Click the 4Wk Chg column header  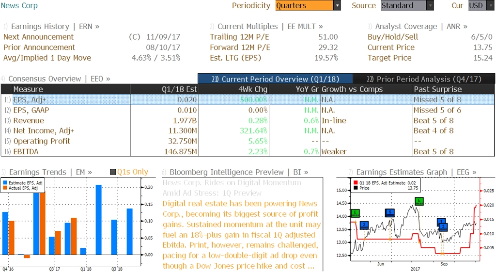click(233, 89)
